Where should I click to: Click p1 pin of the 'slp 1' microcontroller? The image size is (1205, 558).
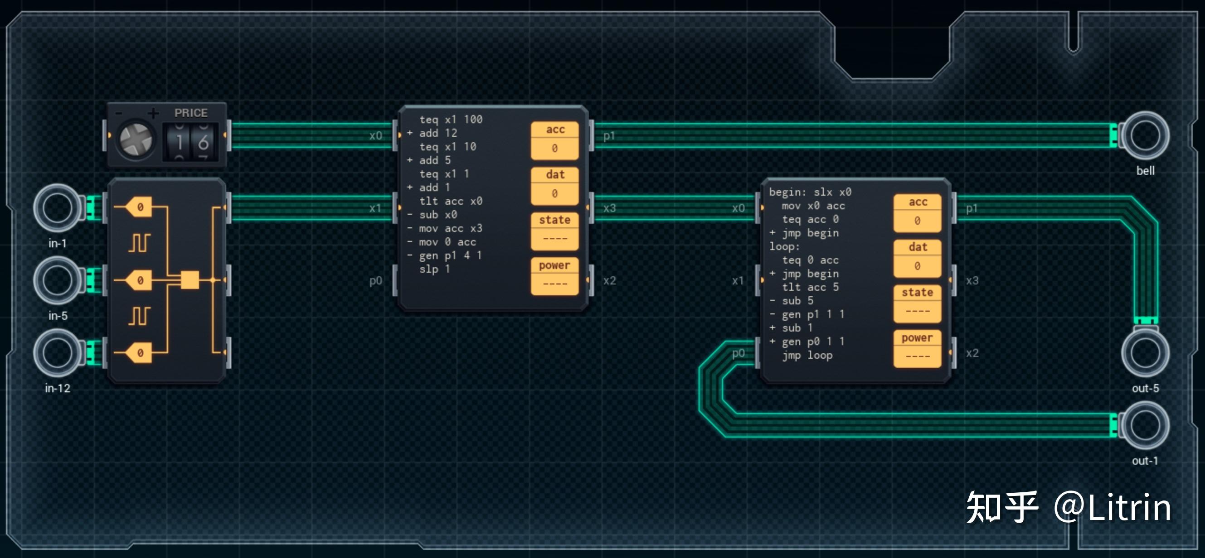592,135
